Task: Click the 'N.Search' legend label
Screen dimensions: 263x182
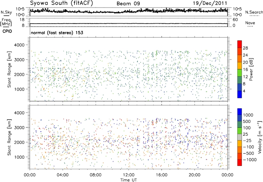Action: tap(254, 12)
